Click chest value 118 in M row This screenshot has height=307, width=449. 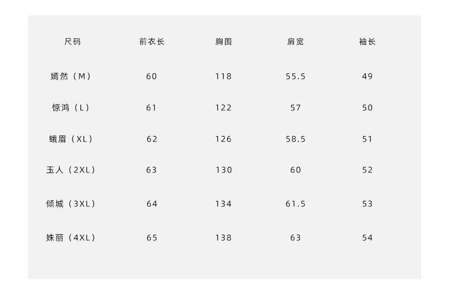coord(223,76)
